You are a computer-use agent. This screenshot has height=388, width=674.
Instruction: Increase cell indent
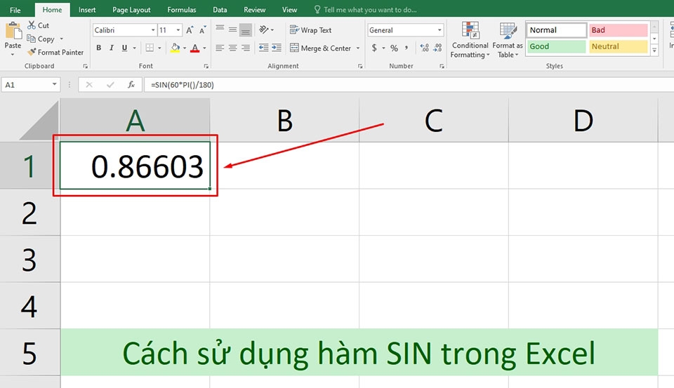tap(277, 48)
